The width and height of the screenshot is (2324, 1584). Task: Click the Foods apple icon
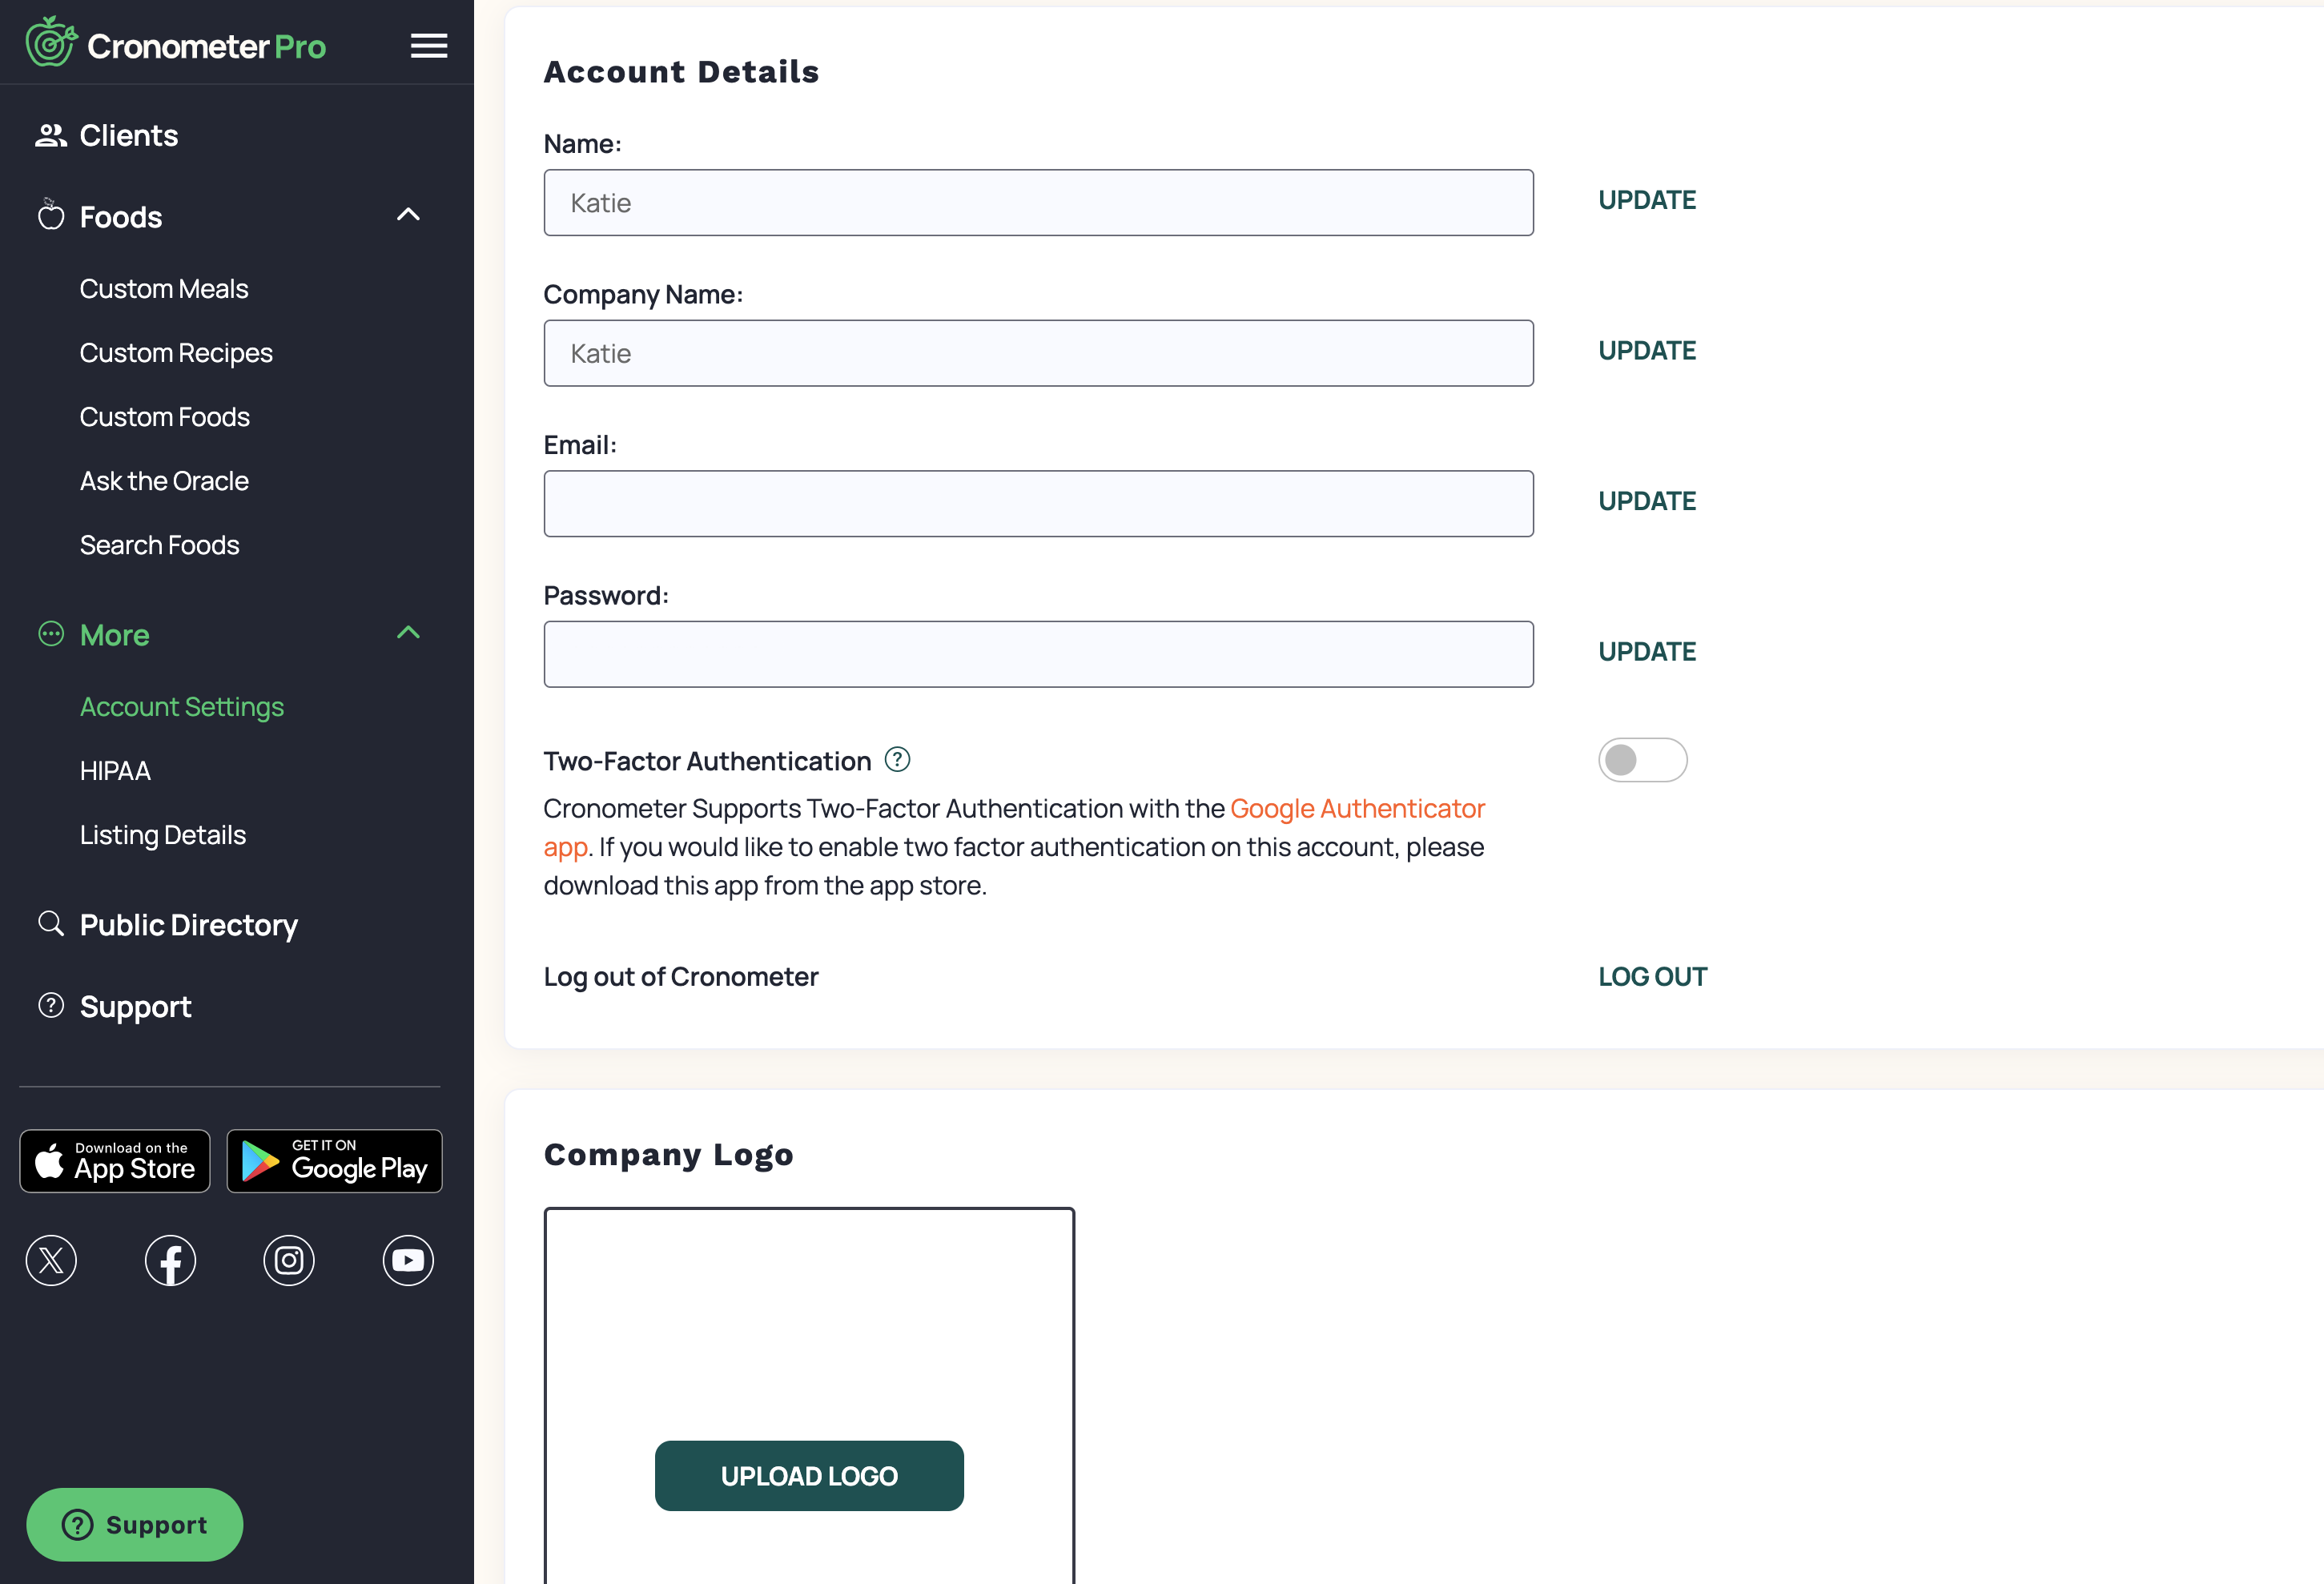51,215
